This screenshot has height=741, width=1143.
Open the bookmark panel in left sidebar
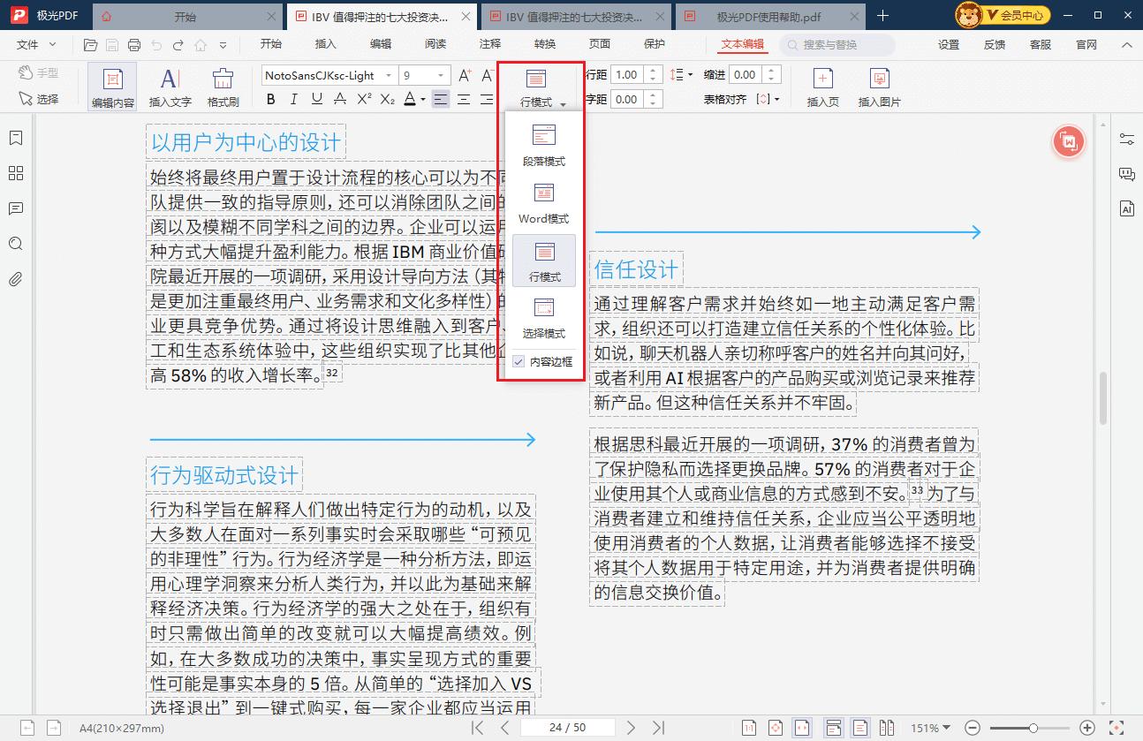tap(15, 138)
